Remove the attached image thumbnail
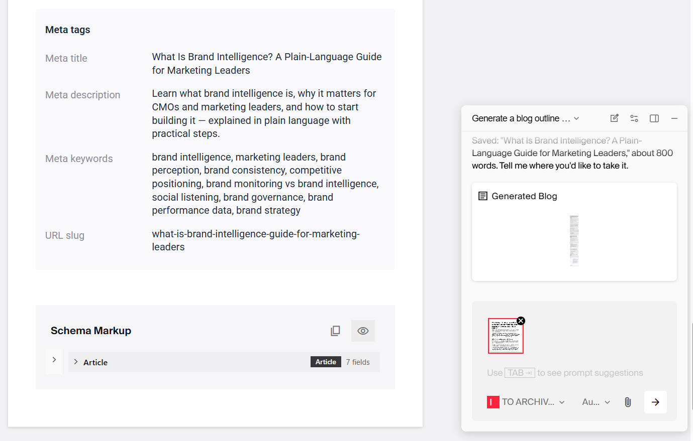This screenshot has width=693, height=441. coord(521,321)
